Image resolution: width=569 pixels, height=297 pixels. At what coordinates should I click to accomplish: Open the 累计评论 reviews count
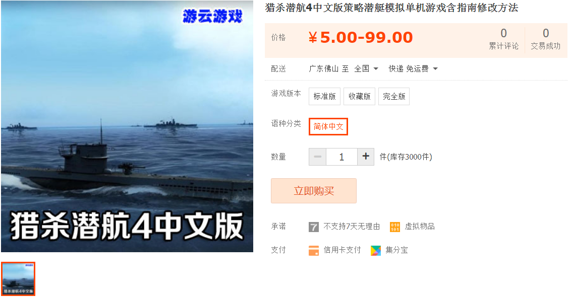click(x=504, y=39)
